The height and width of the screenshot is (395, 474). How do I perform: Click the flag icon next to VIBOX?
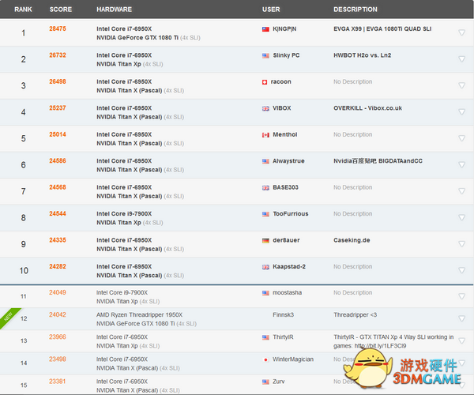tap(265, 108)
